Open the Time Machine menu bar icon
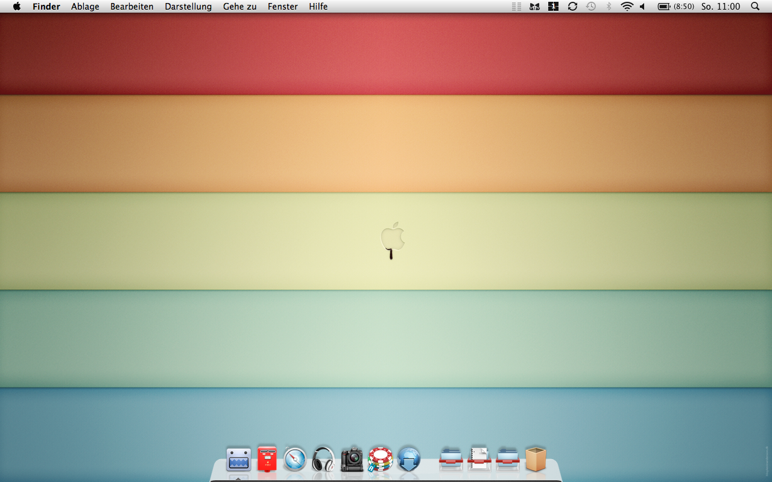This screenshot has height=482, width=772. tap(591, 7)
